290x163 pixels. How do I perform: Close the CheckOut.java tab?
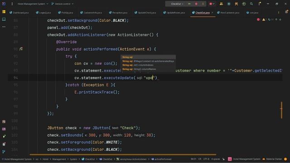pos(213,13)
